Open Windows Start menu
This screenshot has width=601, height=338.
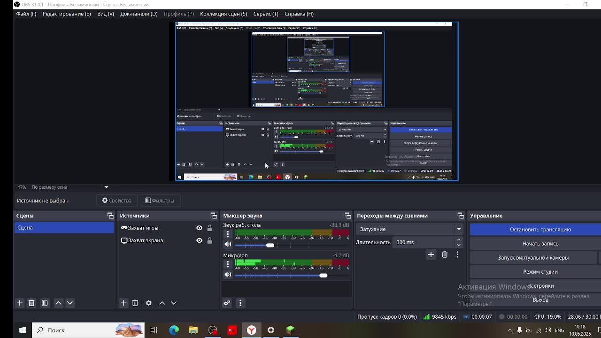(x=22, y=330)
